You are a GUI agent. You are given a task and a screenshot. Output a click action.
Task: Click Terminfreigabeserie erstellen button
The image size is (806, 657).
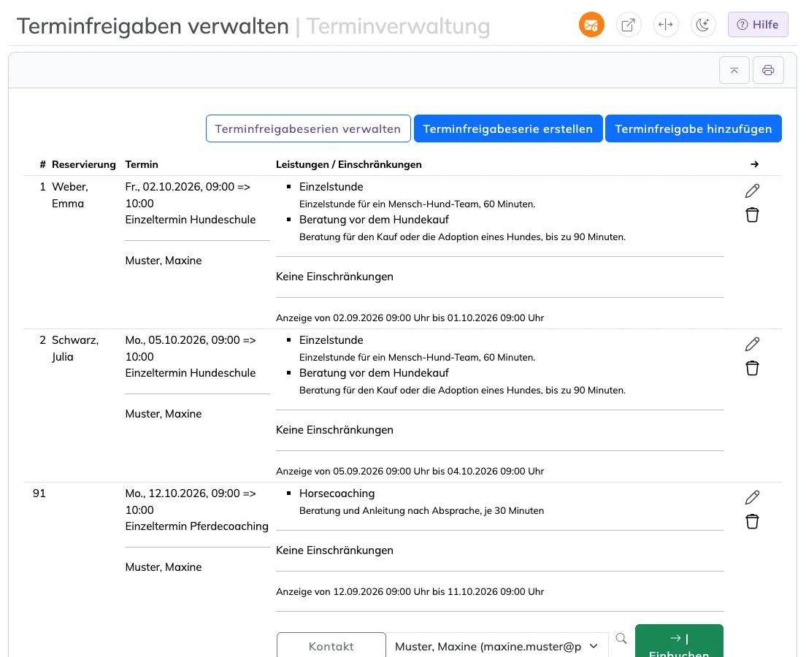(x=508, y=128)
